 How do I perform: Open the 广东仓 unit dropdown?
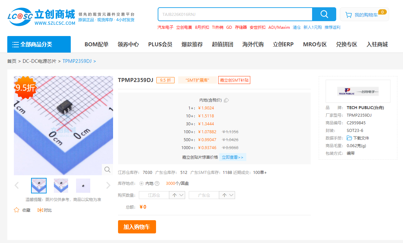(227, 195)
